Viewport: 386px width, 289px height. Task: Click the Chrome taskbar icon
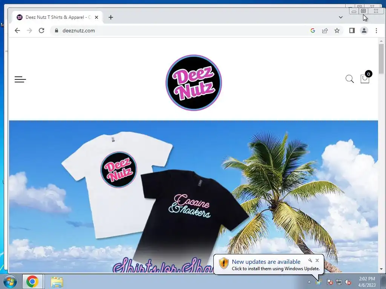tap(32, 281)
